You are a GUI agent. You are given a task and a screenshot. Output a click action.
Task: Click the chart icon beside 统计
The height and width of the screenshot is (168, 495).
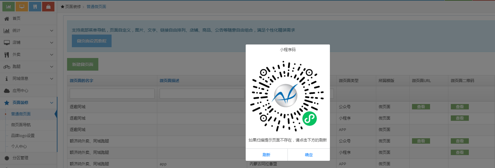click(x=7, y=31)
